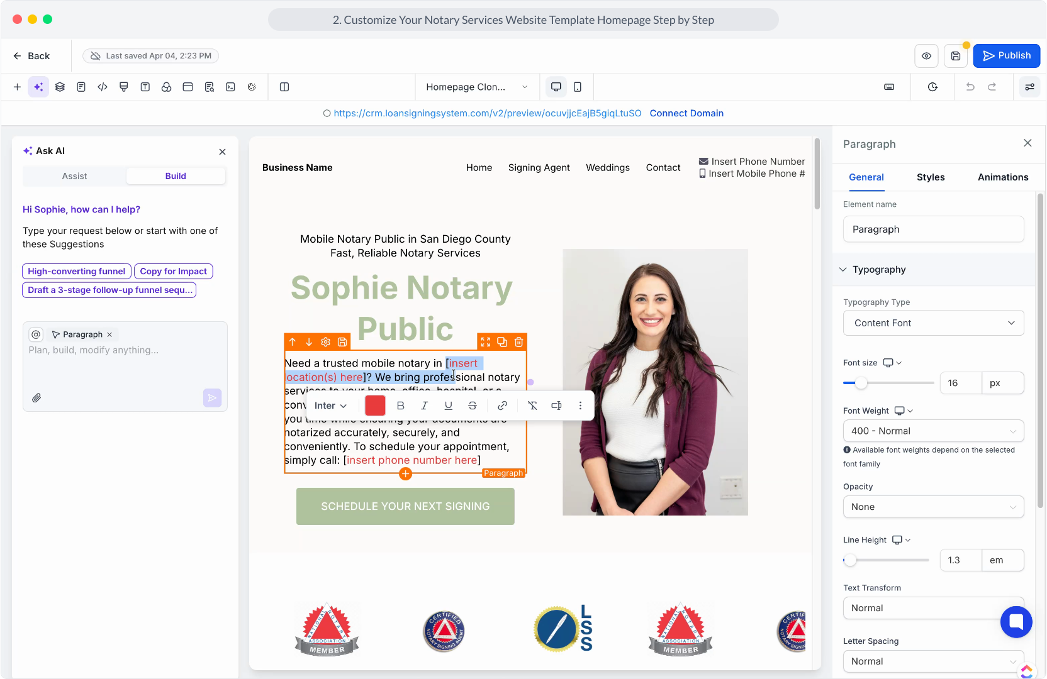The height and width of the screenshot is (679, 1047).
Task: Switch to the Build tab
Action: click(176, 176)
